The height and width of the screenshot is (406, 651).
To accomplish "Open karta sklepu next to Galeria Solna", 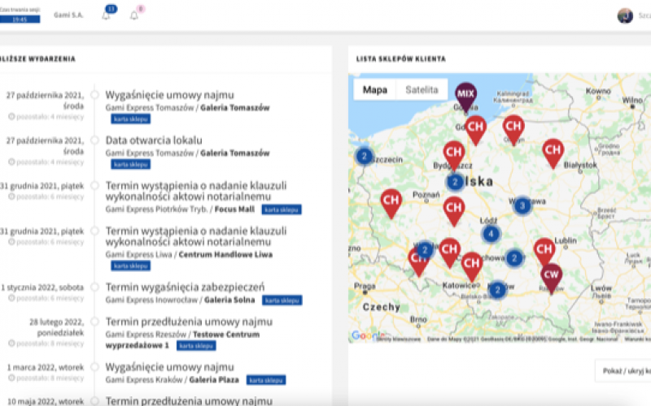I will point(282,300).
